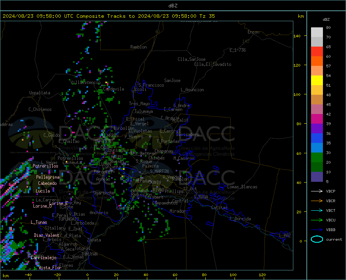Image resolution: width=346 pixels, height=280 pixels.
Task: Click the orange VBCR arrow legend icon
Action: (x=317, y=201)
